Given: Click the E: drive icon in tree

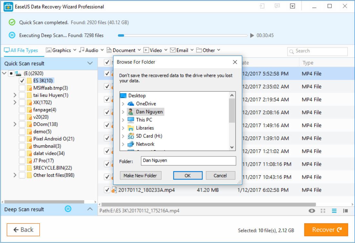Looking at the screenshot, I should [18, 73].
